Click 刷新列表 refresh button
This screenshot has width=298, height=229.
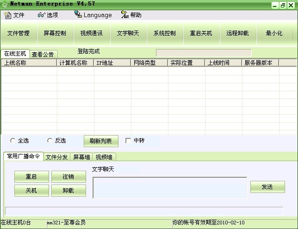101,141
